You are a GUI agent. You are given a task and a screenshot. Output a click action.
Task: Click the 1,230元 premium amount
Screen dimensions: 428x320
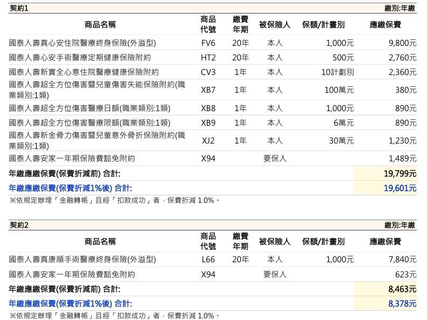coord(403,140)
